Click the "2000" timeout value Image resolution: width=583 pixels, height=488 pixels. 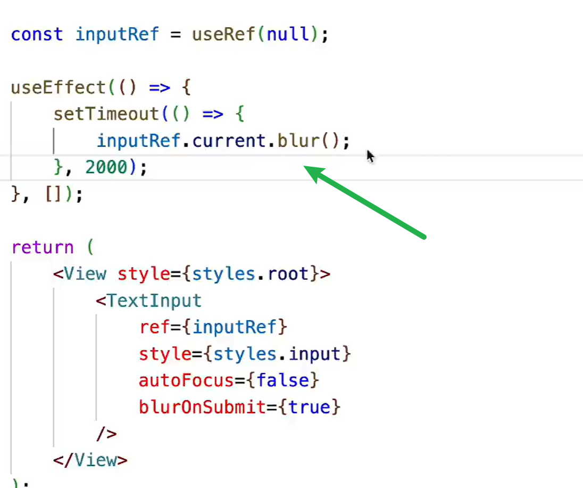pyautogui.click(x=107, y=167)
